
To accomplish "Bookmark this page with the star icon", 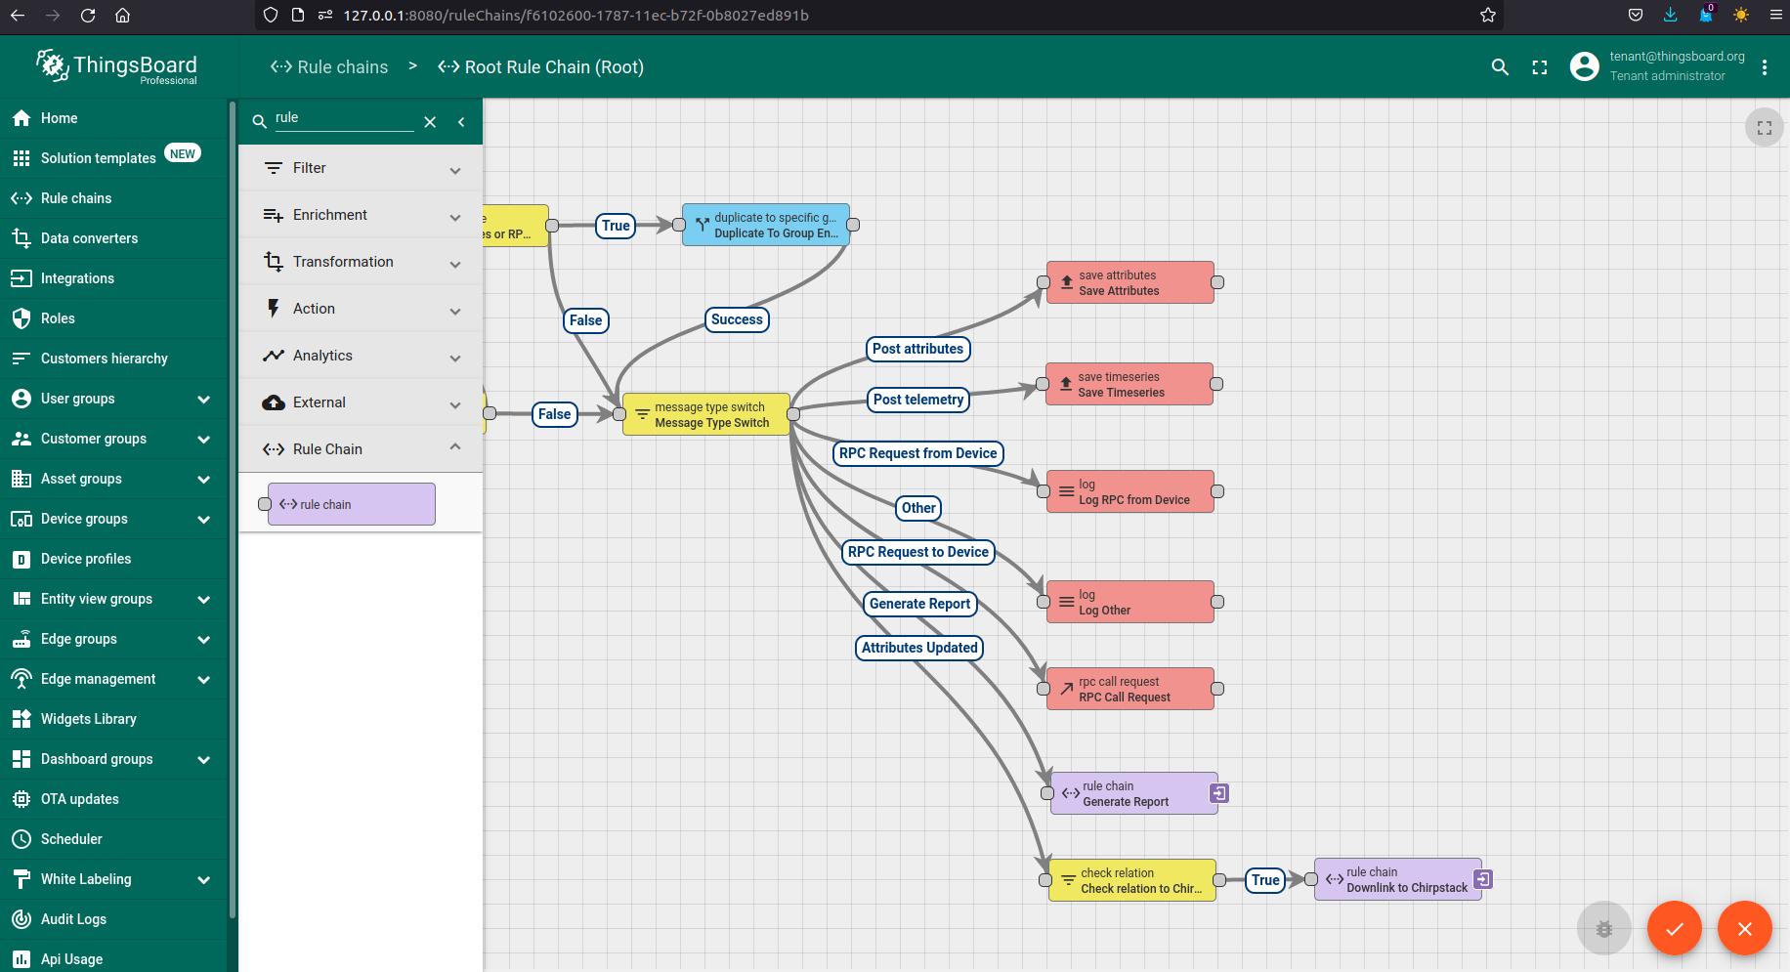I will (1488, 15).
